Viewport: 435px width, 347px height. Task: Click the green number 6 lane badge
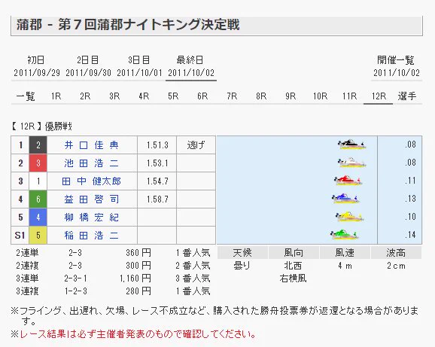click(x=38, y=199)
